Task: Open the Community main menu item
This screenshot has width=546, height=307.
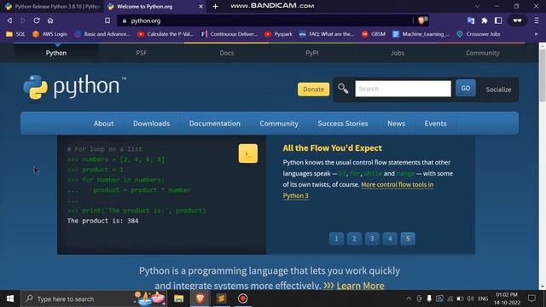Action: [x=279, y=124]
